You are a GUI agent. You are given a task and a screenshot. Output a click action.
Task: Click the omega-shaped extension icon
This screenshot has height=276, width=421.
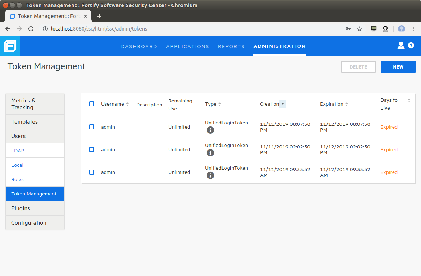385,29
